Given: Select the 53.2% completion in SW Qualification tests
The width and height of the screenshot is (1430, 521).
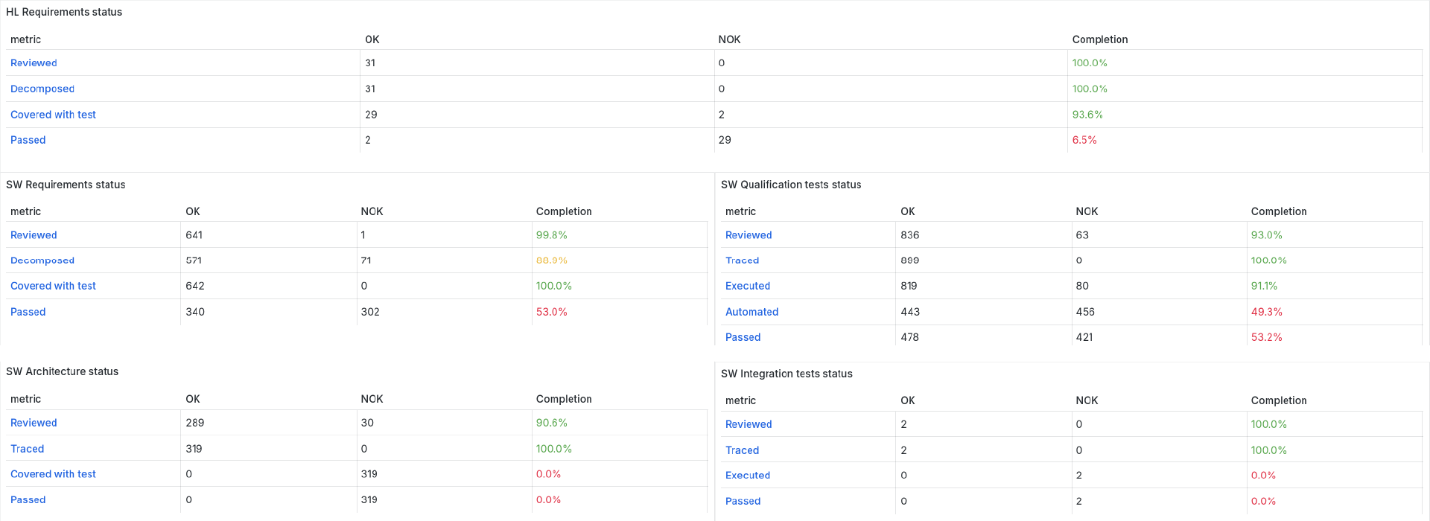Looking at the screenshot, I should (1267, 337).
